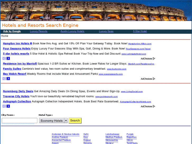
Task: Open Luxury Resorts link in nav bar
Action: pos(39,31)
